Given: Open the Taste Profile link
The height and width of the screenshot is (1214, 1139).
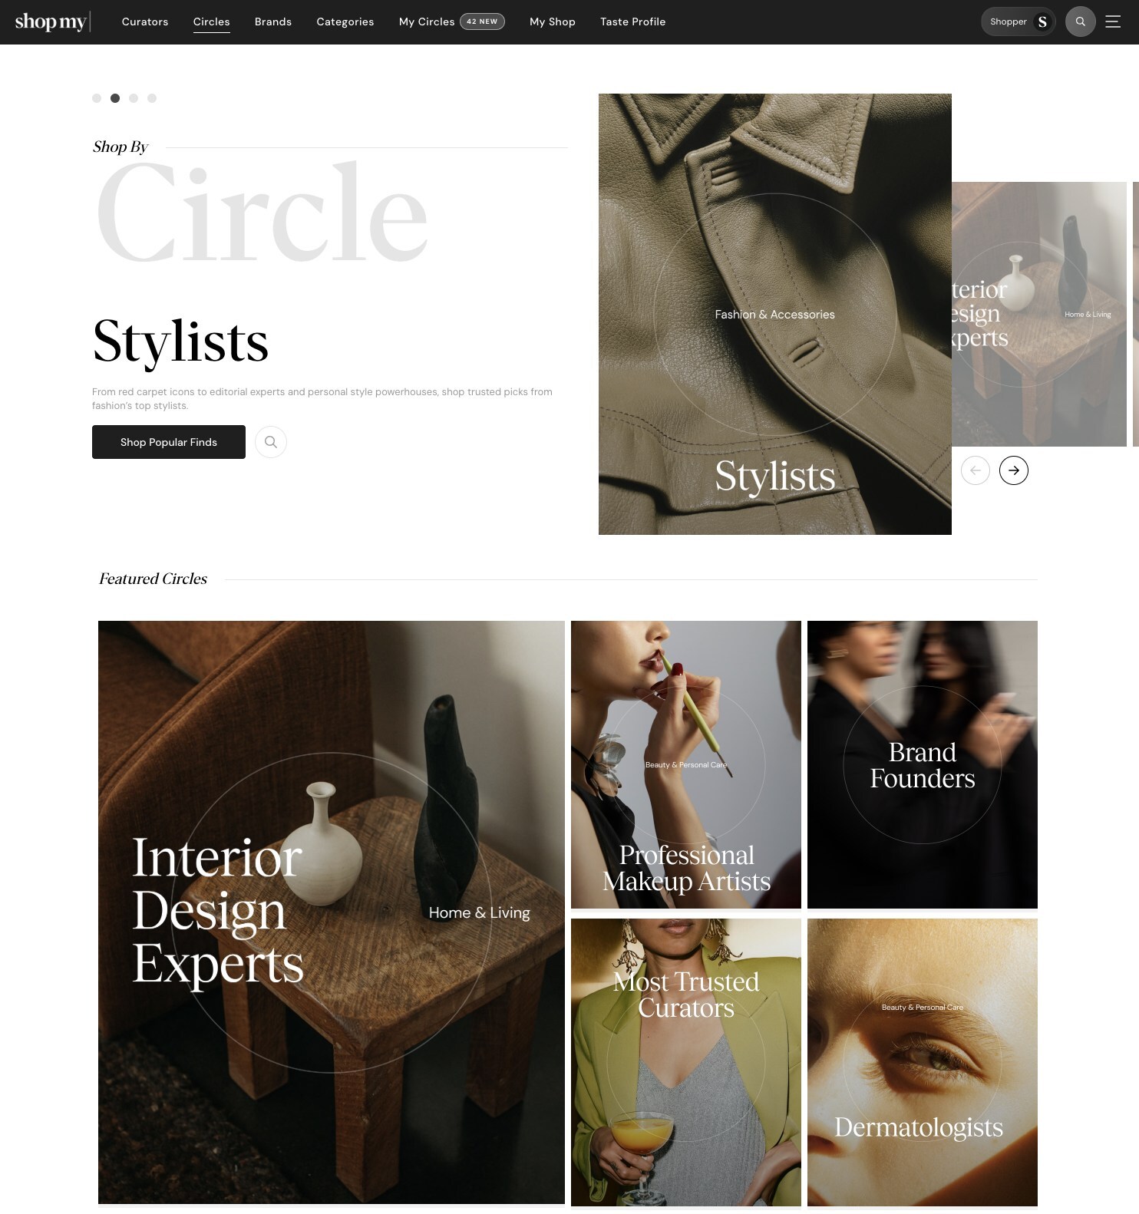Looking at the screenshot, I should [633, 21].
